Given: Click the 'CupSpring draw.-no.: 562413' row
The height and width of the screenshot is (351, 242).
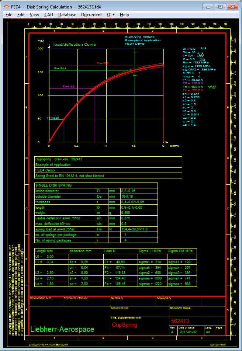Looking at the screenshot, I should pyautogui.click(x=108, y=159).
